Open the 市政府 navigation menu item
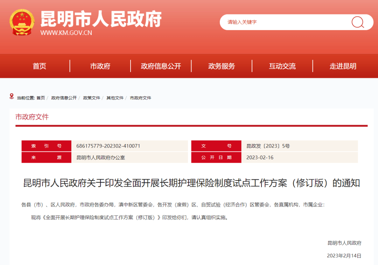The height and width of the screenshot is (265, 378). (x=100, y=66)
